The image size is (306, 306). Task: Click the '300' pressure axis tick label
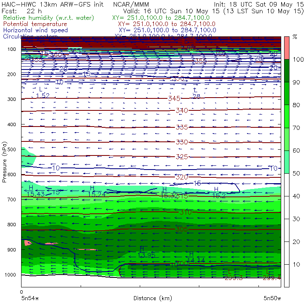coord(12,99)
